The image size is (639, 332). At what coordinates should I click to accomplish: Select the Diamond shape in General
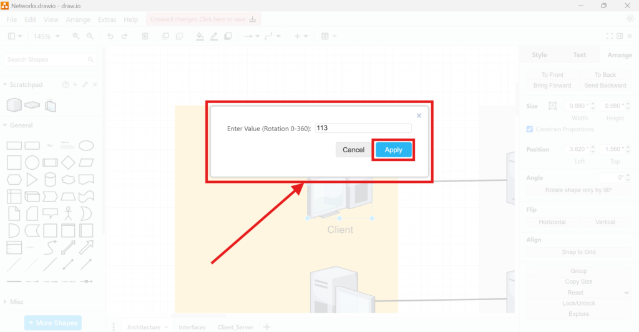68,162
